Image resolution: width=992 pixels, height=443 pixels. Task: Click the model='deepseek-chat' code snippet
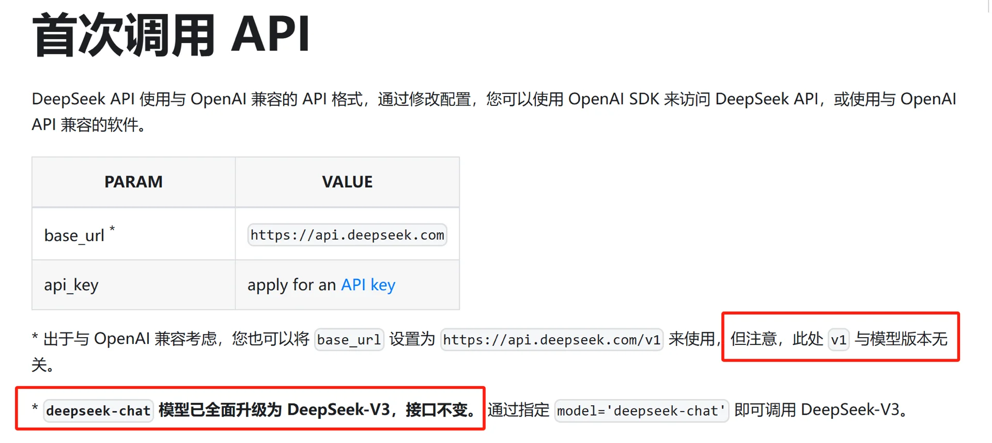tap(641, 410)
